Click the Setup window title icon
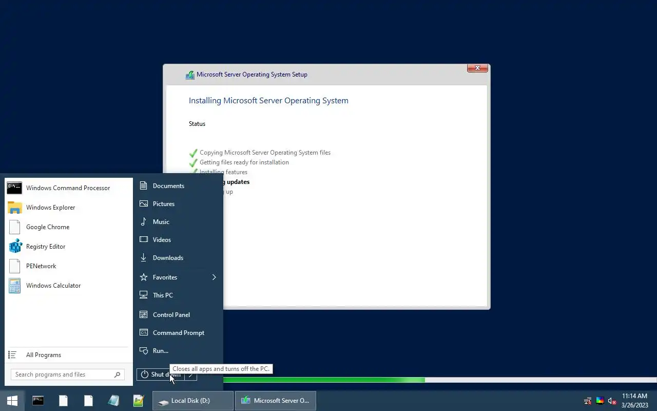Screen dimensions: 657x411 190,75
